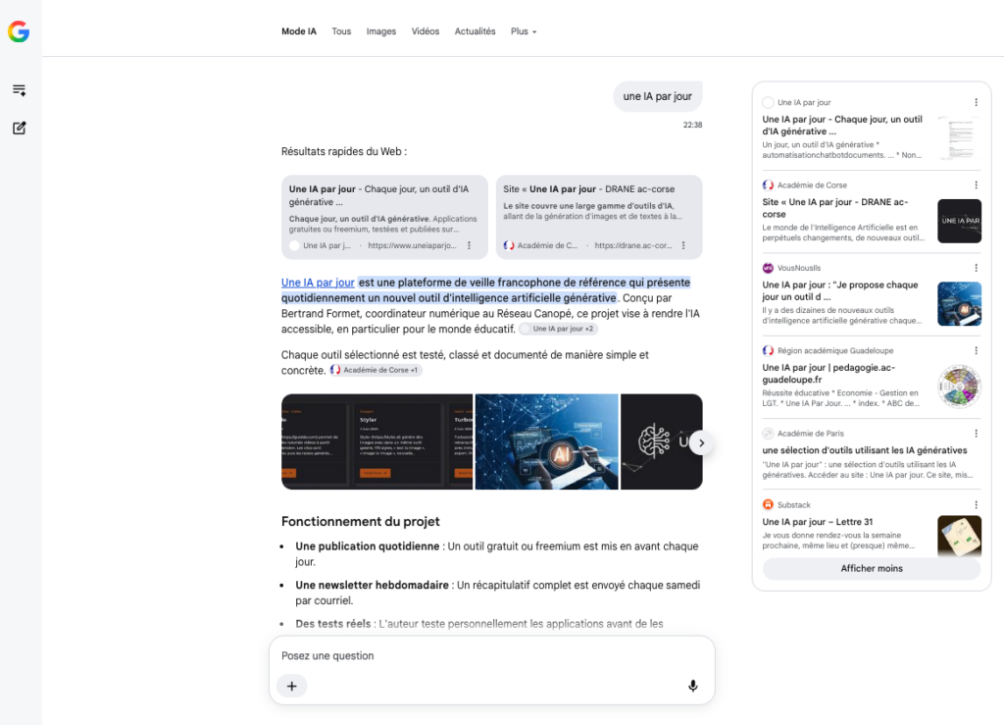Viewport: 1004px width, 725px height.
Task: Click the Région académique Guadeloupe favicon
Action: (768, 350)
